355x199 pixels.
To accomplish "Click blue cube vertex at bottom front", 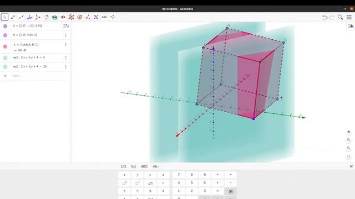I will 253,119.
